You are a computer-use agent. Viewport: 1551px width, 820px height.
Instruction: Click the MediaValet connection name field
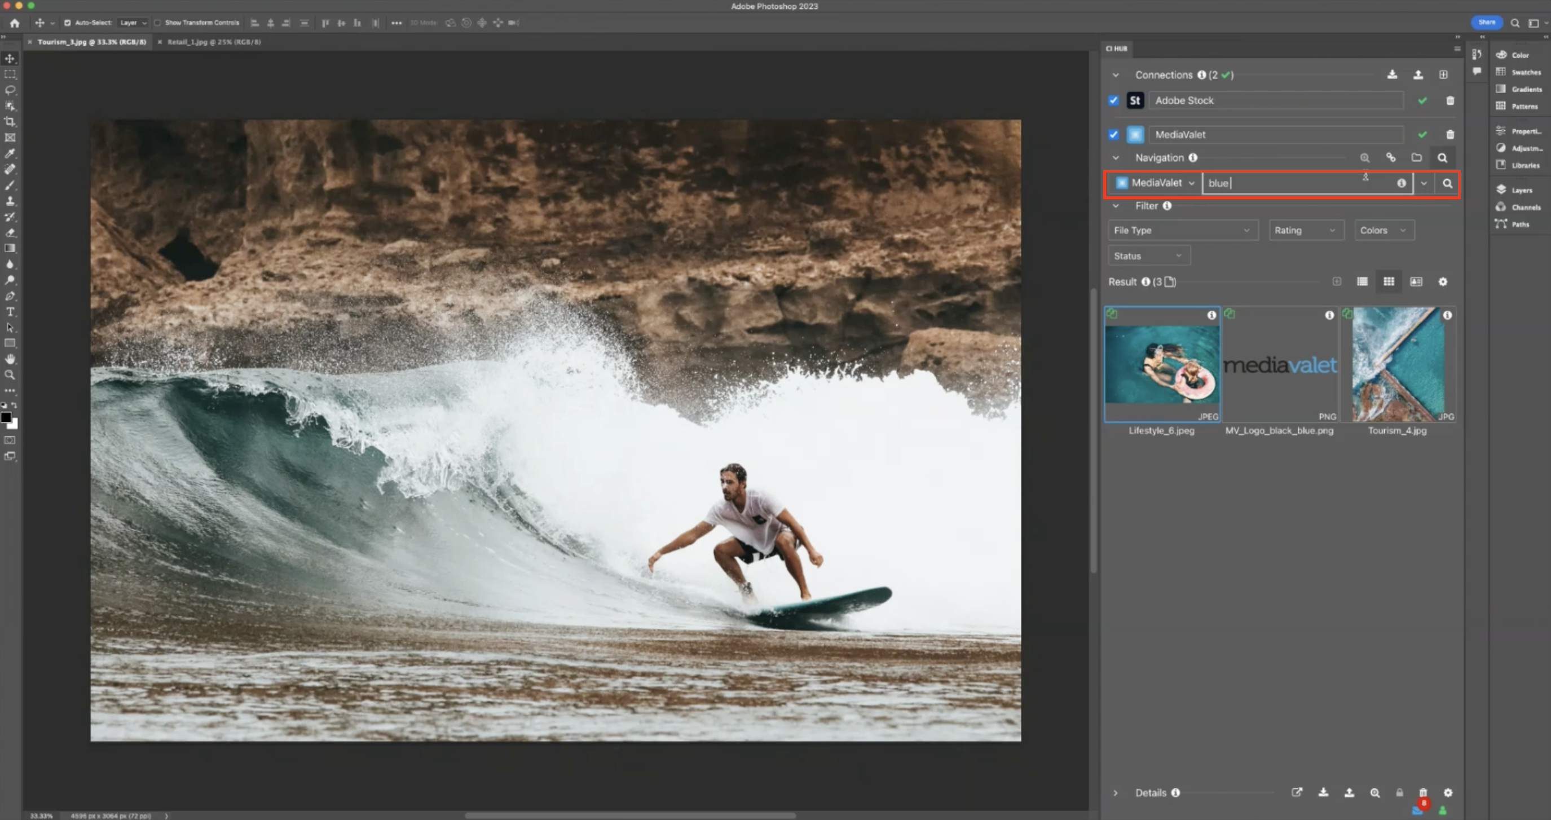point(1276,134)
